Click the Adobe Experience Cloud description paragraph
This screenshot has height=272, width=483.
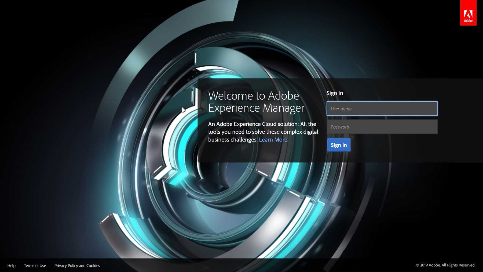coord(263,132)
